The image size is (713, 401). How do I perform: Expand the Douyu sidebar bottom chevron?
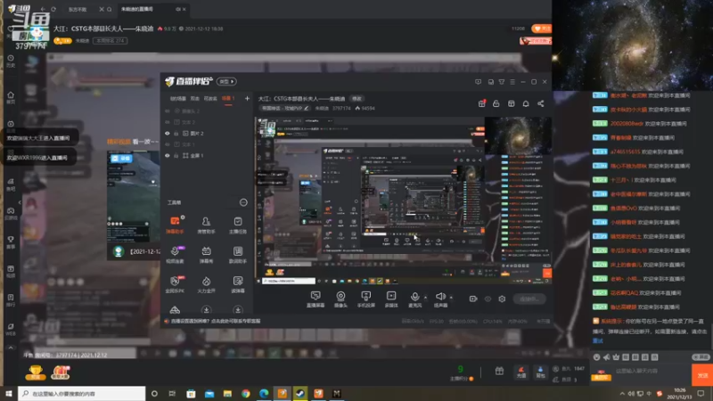(11, 348)
